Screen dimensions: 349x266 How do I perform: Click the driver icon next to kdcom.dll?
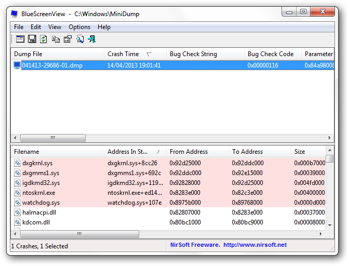coord(17,222)
